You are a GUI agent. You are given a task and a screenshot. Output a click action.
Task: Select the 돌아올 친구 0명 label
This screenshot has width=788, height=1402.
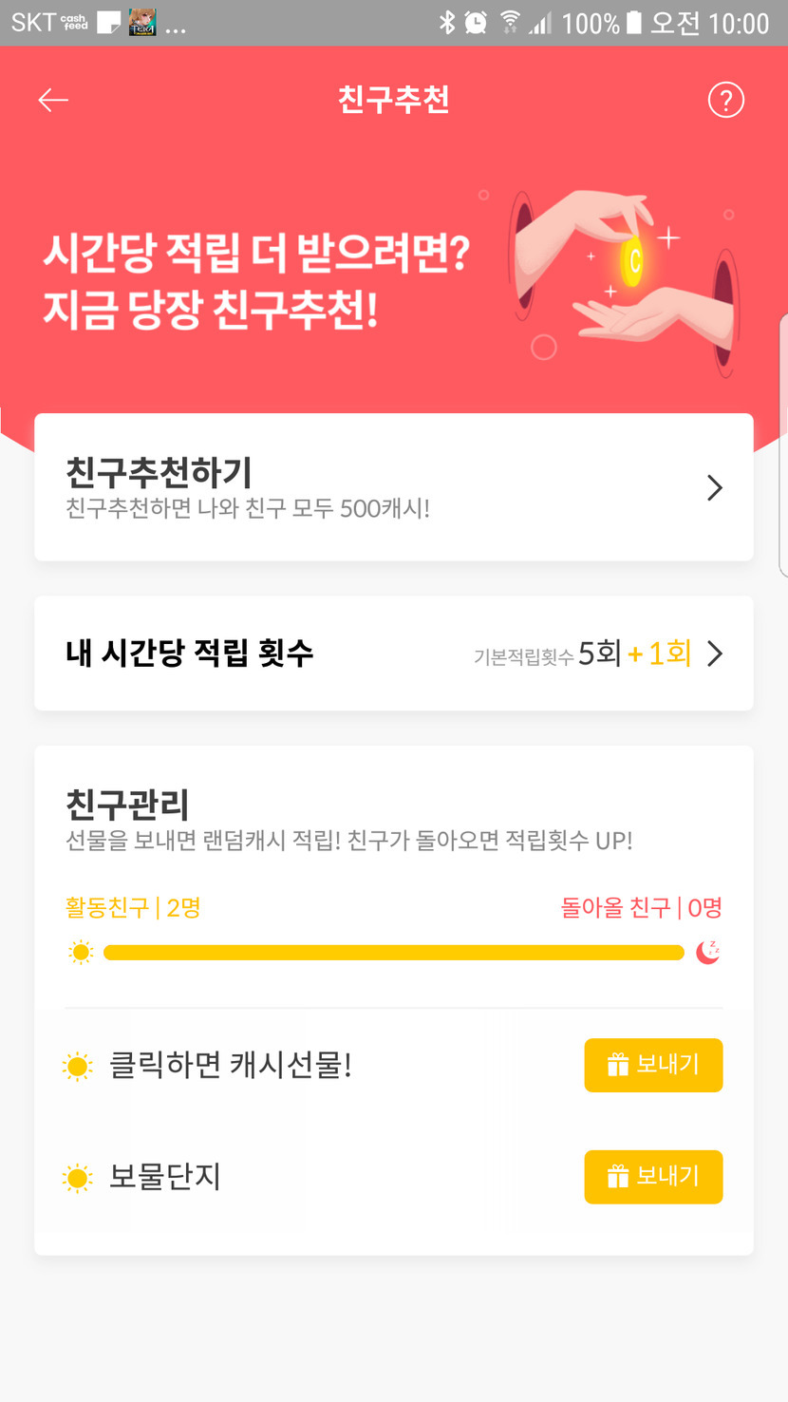[641, 908]
